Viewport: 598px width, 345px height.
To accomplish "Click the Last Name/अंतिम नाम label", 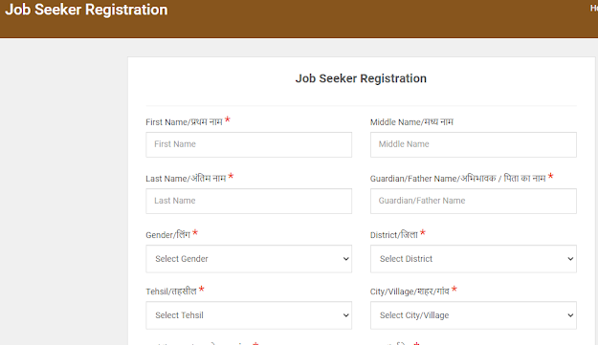I will point(186,178).
